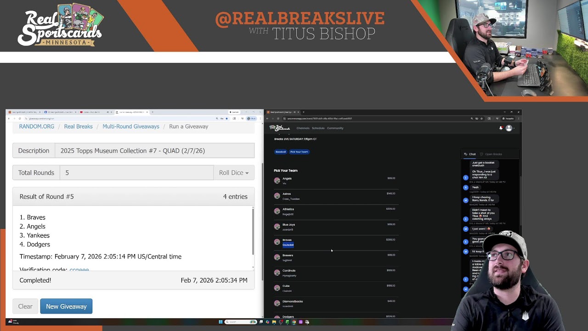This screenshot has width=588, height=331.
Task: Click the notification bell icon
Action: (501, 128)
